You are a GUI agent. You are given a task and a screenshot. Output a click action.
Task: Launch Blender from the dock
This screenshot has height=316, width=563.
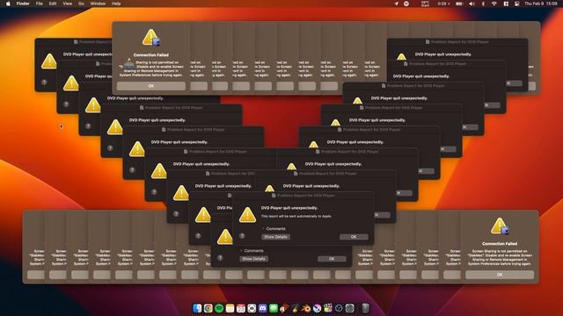pyautogui.click(x=306, y=308)
